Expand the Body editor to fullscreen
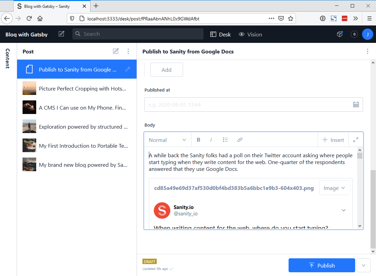 pos(356,140)
